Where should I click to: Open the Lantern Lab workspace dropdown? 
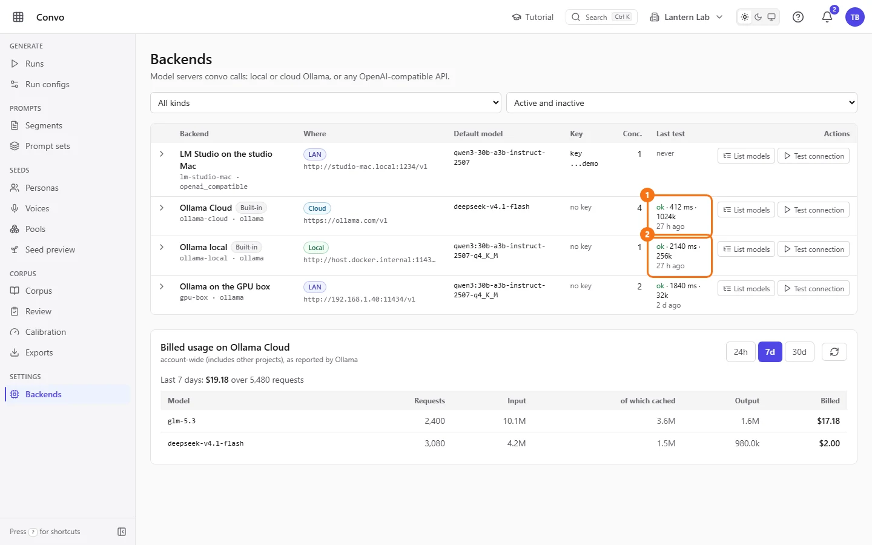[x=687, y=17]
